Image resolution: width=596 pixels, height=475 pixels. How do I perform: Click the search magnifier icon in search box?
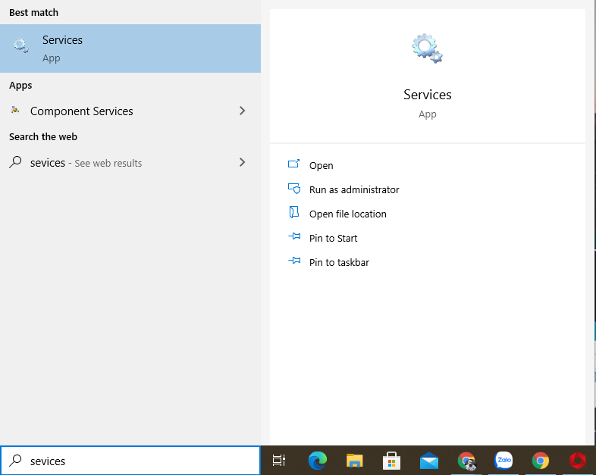click(x=15, y=460)
